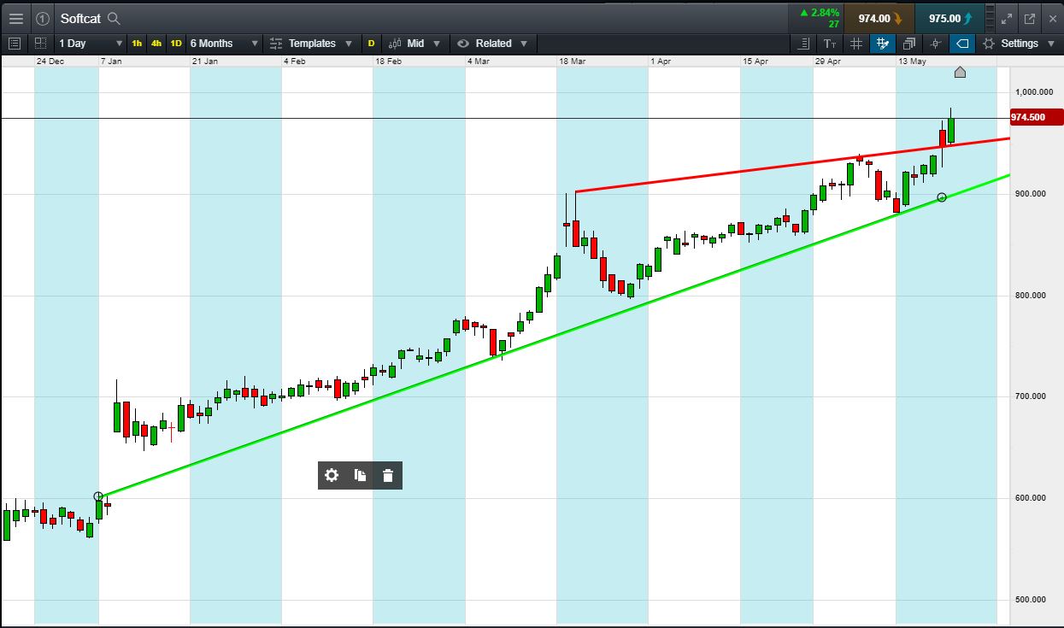Image resolution: width=1064 pixels, height=628 pixels.
Task: Expand chart to full screen
Action: tap(1007, 18)
